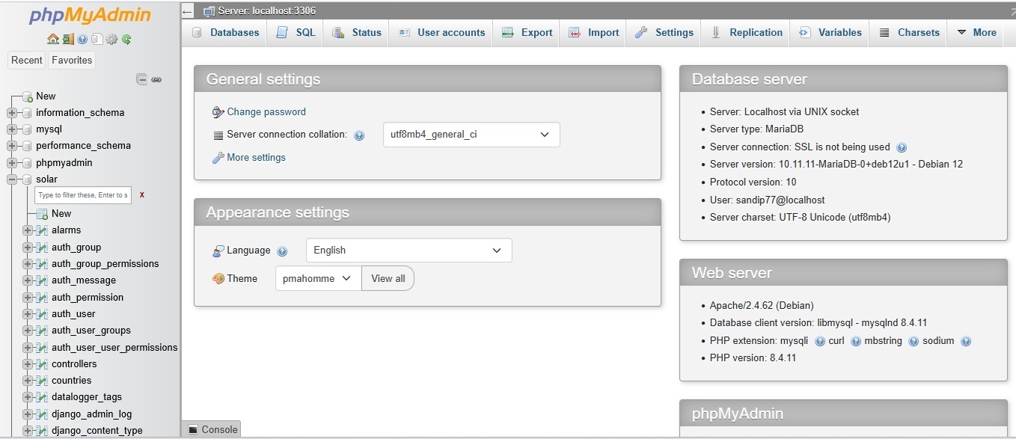The height and width of the screenshot is (439, 1016).
Task: Expand the auth_group table node
Action: [28, 248]
